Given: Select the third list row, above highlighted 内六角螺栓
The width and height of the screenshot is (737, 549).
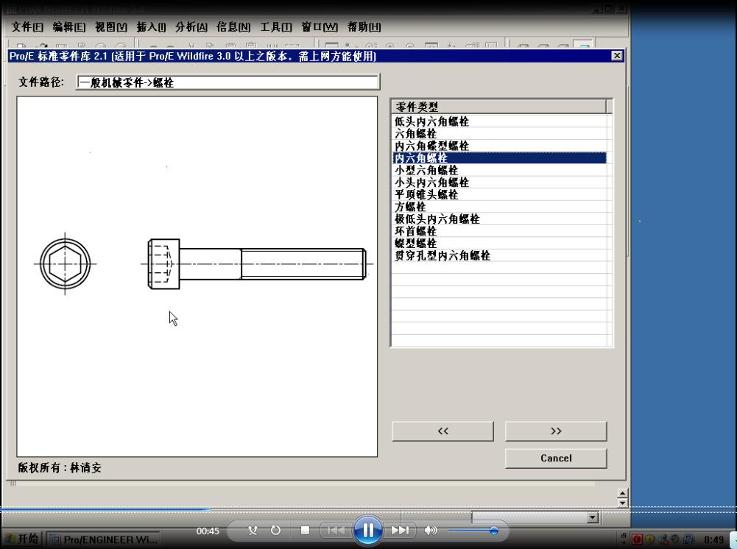Looking at the screenshot, I should point(499,146).
